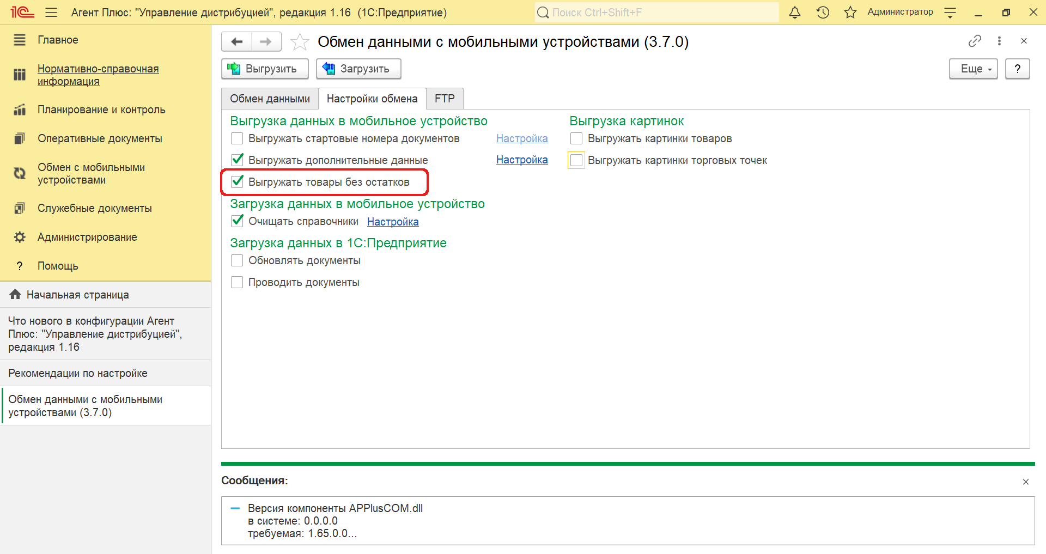
Task: Open help with the ? button
Action: [1017, 69]
